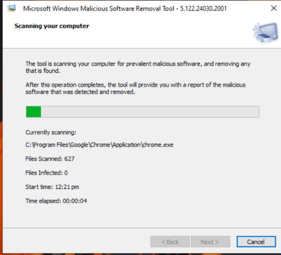Click the title bar application icon
Image resolution: width=281 pixels, height=255 pixels.
(x=12, y=8)
